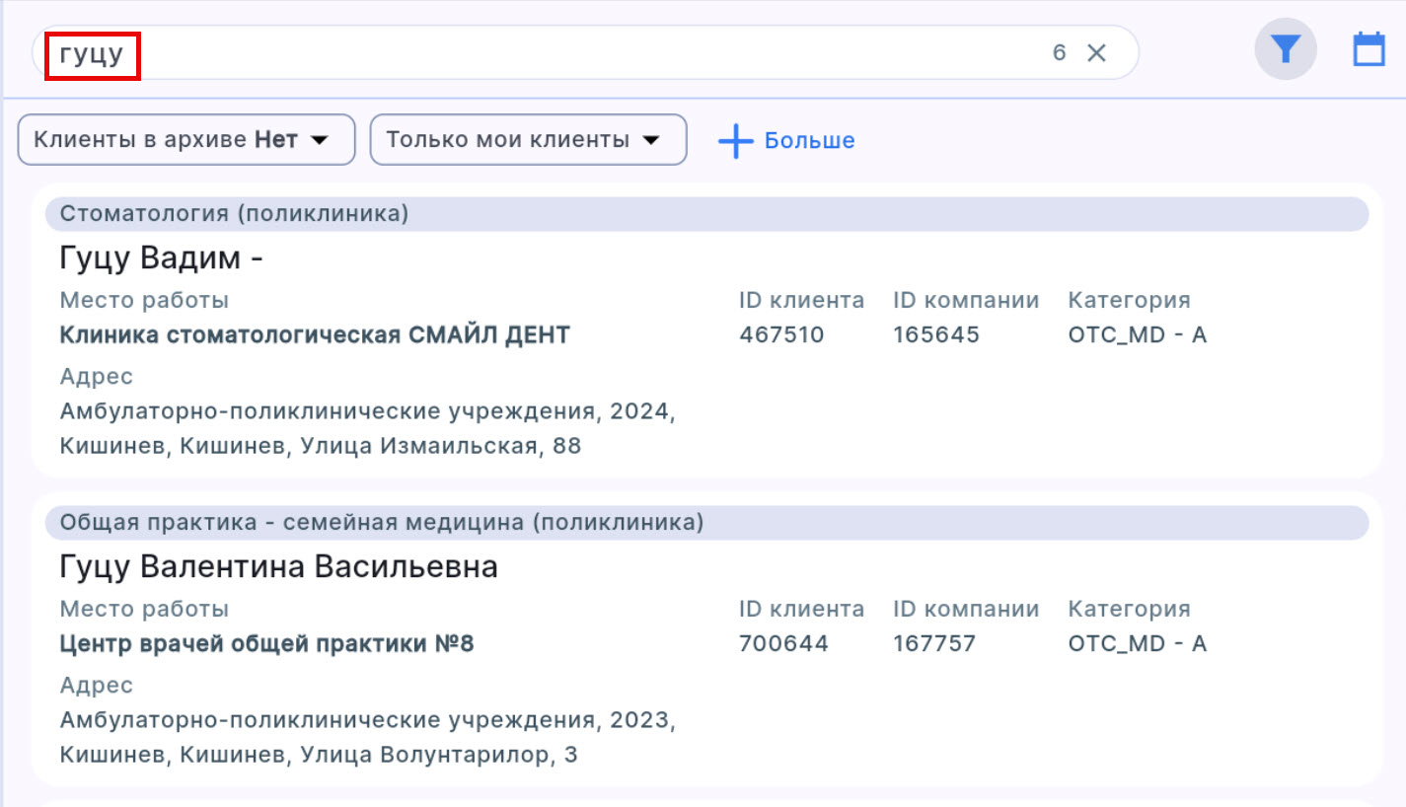Open the Только мои клиенты dropdown
Image resolution: width=1406 pixels, height=807 pixels.
pos(528,139)
